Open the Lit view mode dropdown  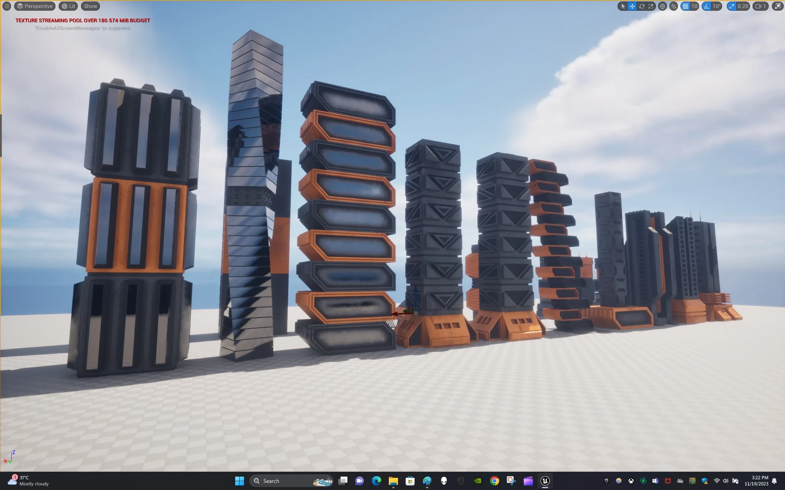coord(68,6)
